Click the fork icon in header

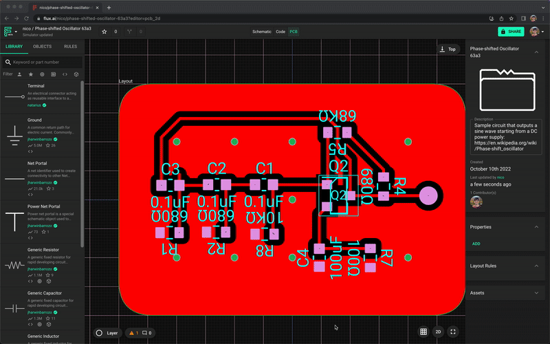pos(130,32)
